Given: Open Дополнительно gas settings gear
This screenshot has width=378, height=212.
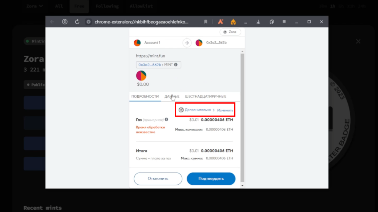Looking at the screenshot, I should click(181, 110).
